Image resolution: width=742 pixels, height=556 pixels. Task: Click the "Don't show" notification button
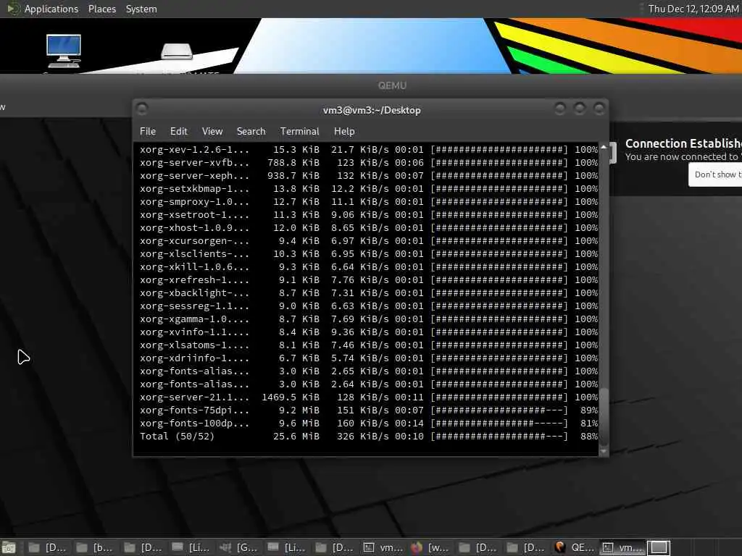click(715, 174)
